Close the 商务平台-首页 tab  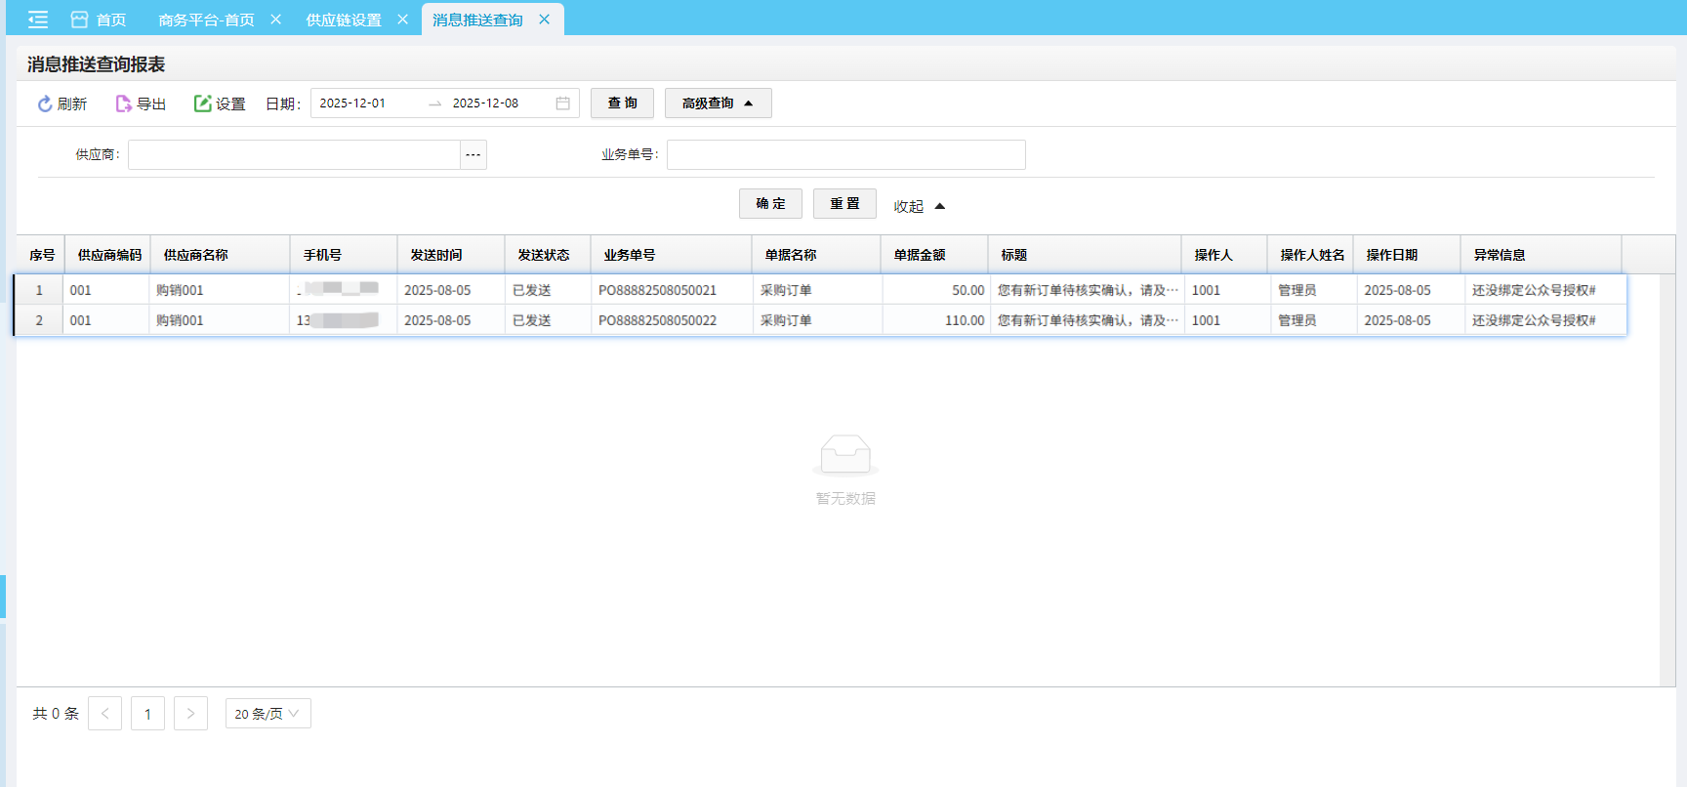point(276,20)
